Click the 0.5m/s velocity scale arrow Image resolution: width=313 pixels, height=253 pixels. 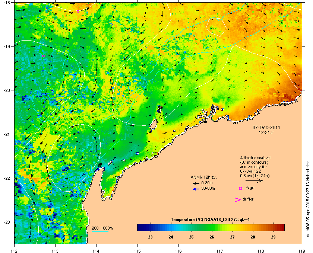[x=254, y=180]
